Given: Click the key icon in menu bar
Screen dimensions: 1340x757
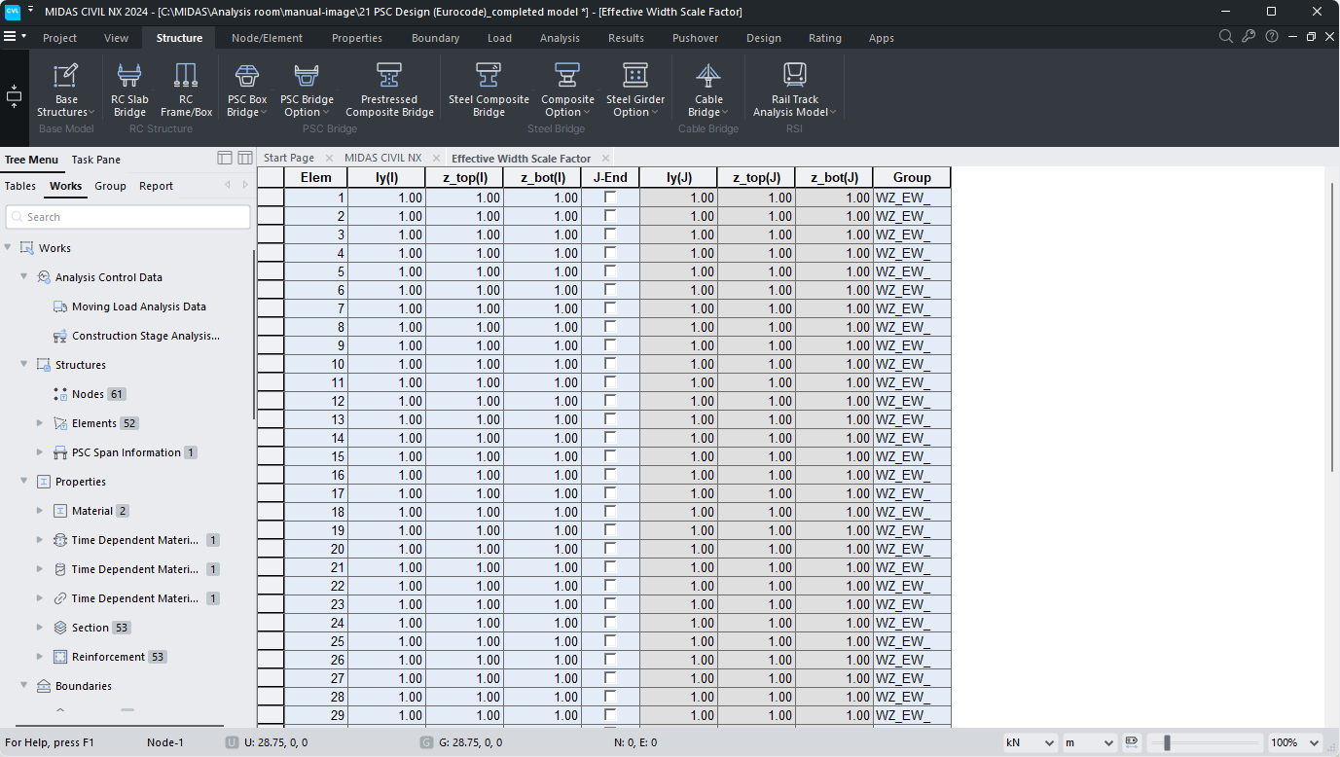Looking at the screenshot, I should pos(1249,37).
